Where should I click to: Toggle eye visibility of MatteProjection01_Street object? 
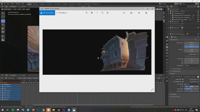pos(198,19)
